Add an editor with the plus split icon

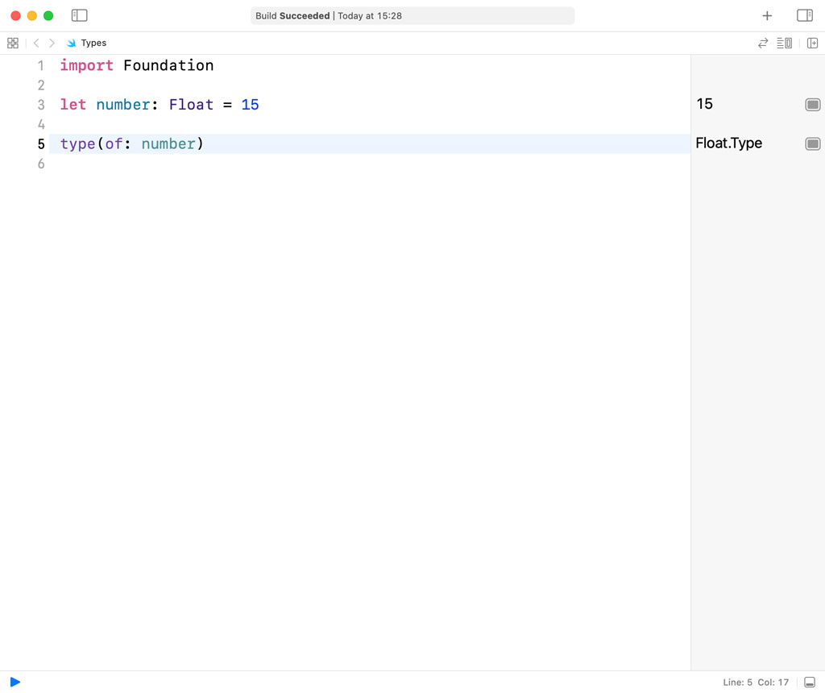click(x=813, y=43)
